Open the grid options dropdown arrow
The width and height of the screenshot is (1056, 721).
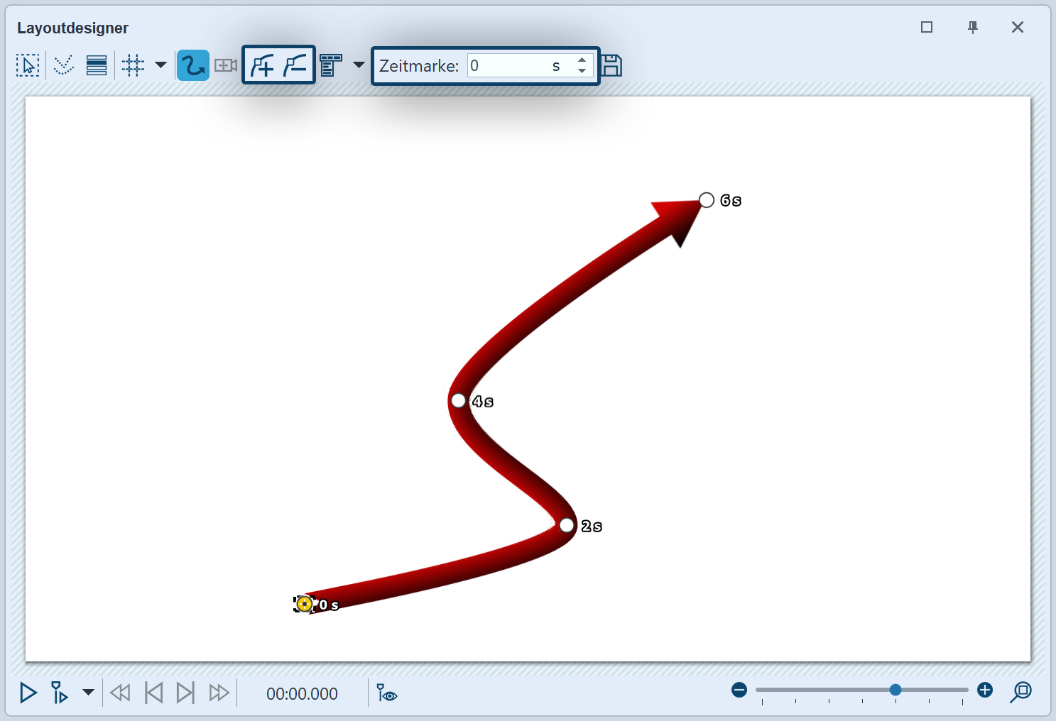(161, 65)
